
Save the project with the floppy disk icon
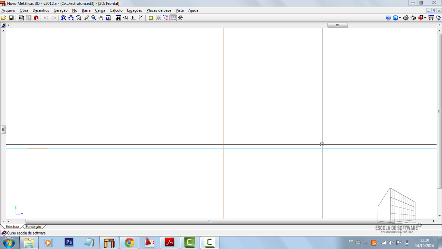click(11, 18)
